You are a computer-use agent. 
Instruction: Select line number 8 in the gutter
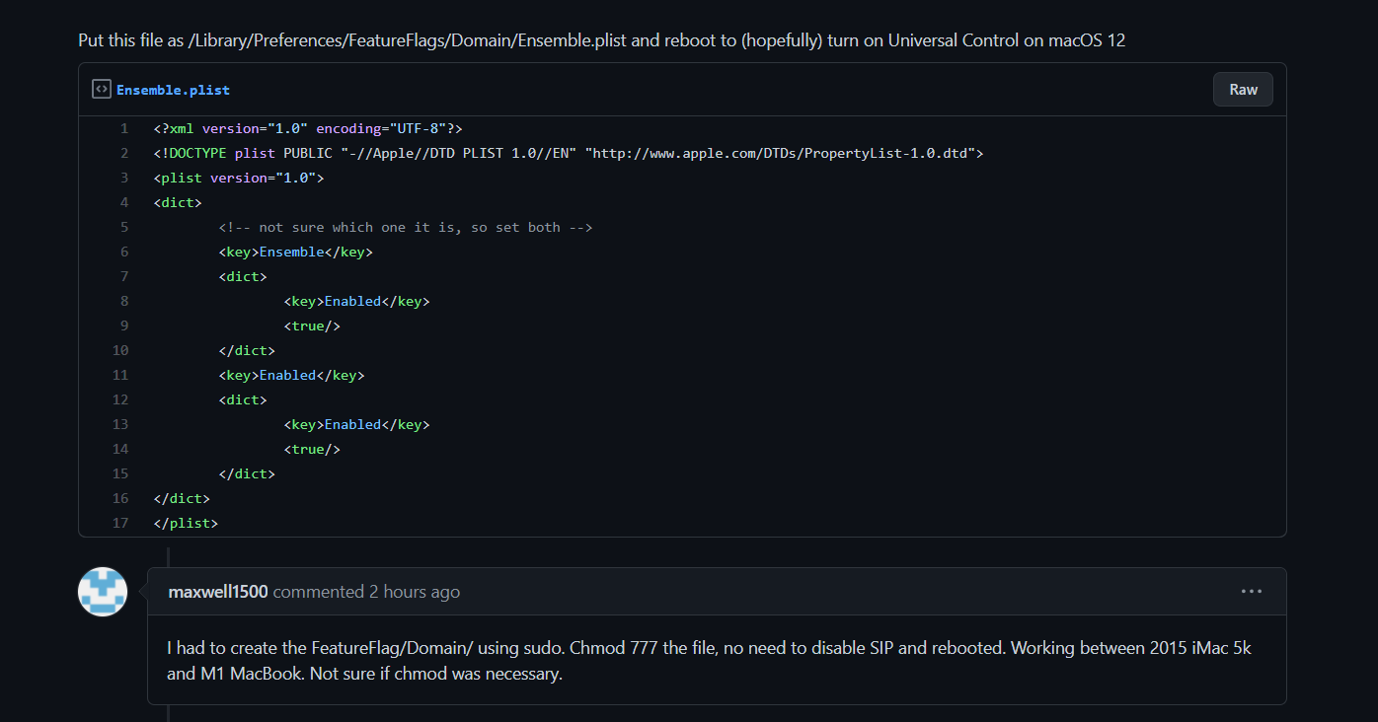[x=124, y=301]
